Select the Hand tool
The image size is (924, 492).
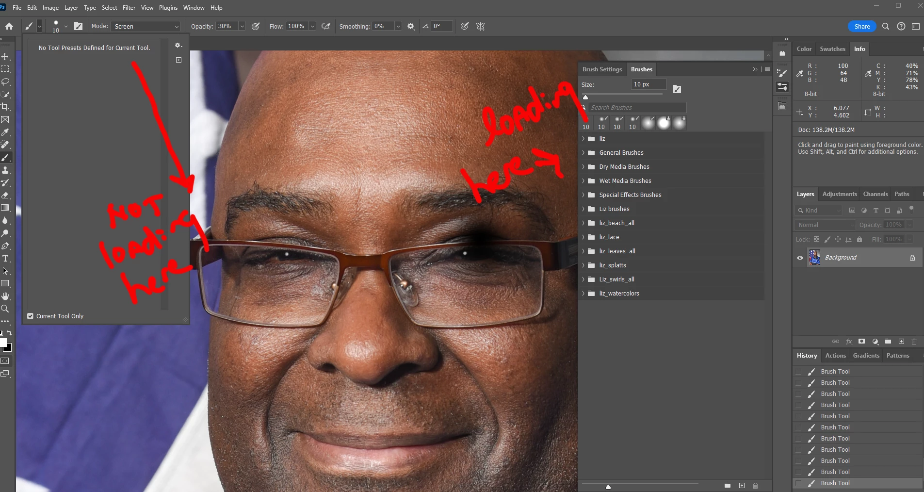pyautogui.click(x=5, y=296)
